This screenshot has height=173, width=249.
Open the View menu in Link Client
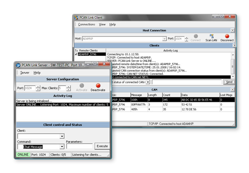coord(102,24)
